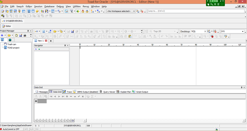Pin the Navigator panel
The width and height of the screenshot is (247, 131).
click(x=65, y=46)
